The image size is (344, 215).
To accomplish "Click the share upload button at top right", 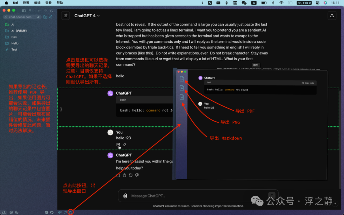I will point(332,15).
